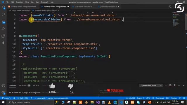Open the Go menu
The width and height of the screenshot is (187, 105).
[x=32, y=2]
